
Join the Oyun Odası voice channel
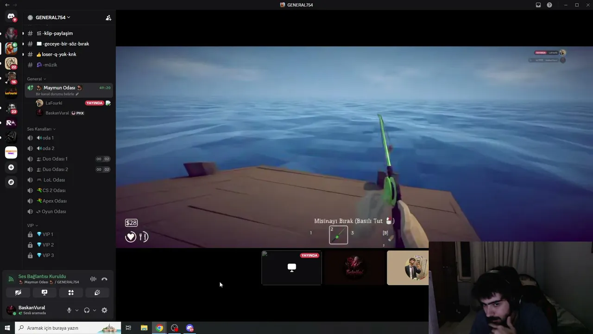coord(69,212)
